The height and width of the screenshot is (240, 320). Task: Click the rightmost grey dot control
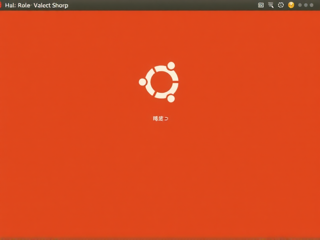pos(312,5)
